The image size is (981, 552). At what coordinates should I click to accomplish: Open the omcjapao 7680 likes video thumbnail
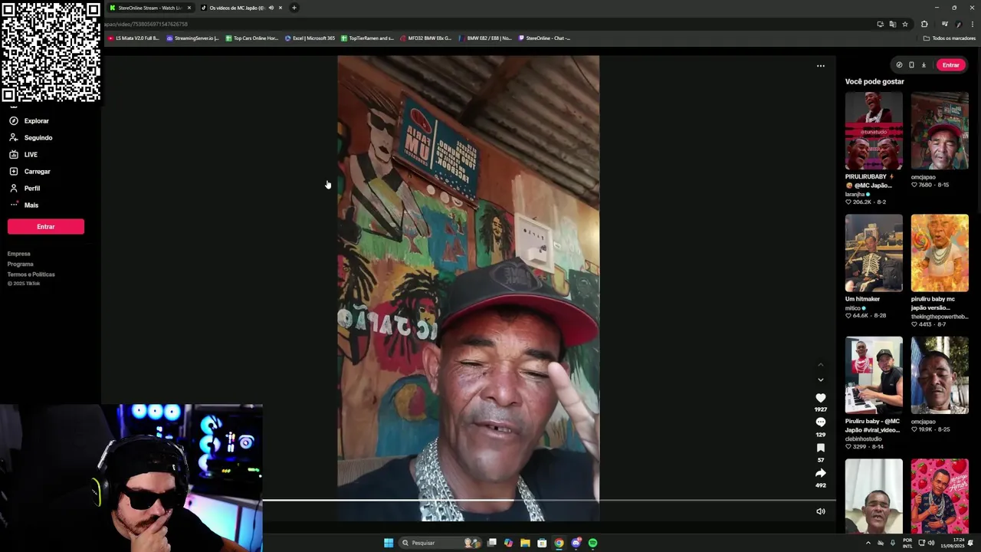tap(940, 130)
